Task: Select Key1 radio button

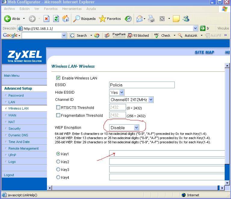Action: coord(58,154)
